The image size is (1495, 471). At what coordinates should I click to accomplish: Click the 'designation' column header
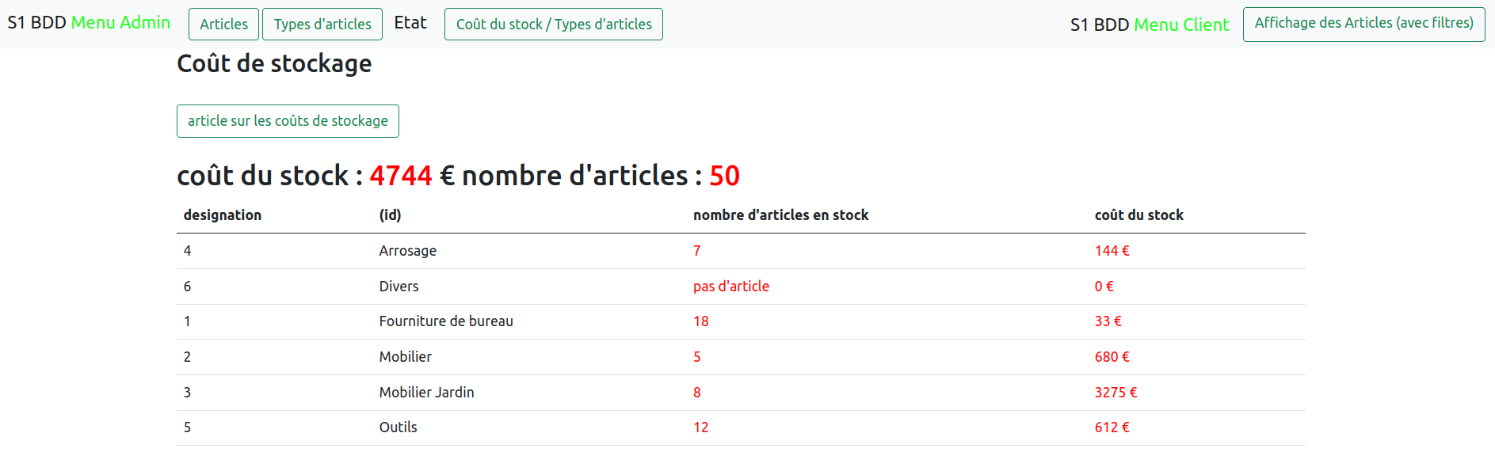pyautogui.click(x=222, y=215)
